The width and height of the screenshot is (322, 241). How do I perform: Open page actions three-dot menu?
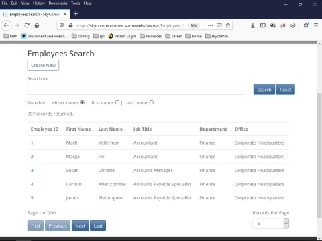click(x=210, y=25)
